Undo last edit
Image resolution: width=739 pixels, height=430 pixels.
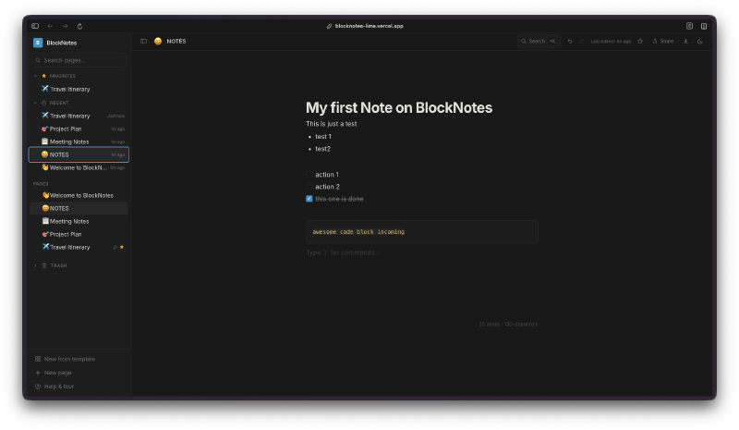pos(569,41)
